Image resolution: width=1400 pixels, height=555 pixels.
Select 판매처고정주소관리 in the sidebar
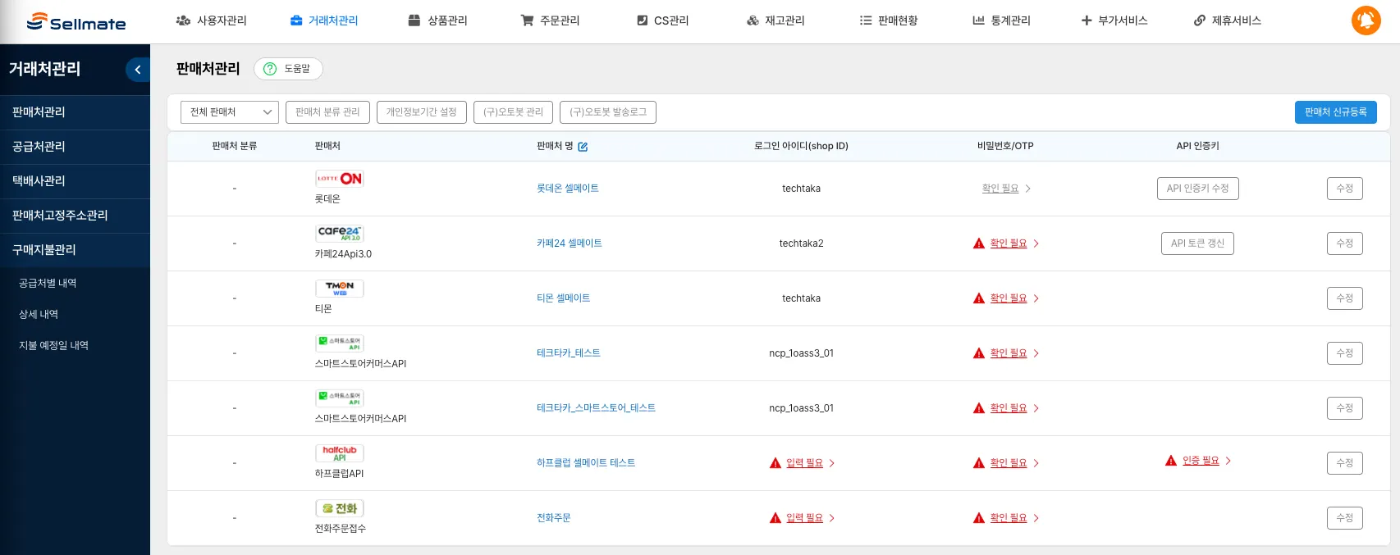tap(75, 216)
